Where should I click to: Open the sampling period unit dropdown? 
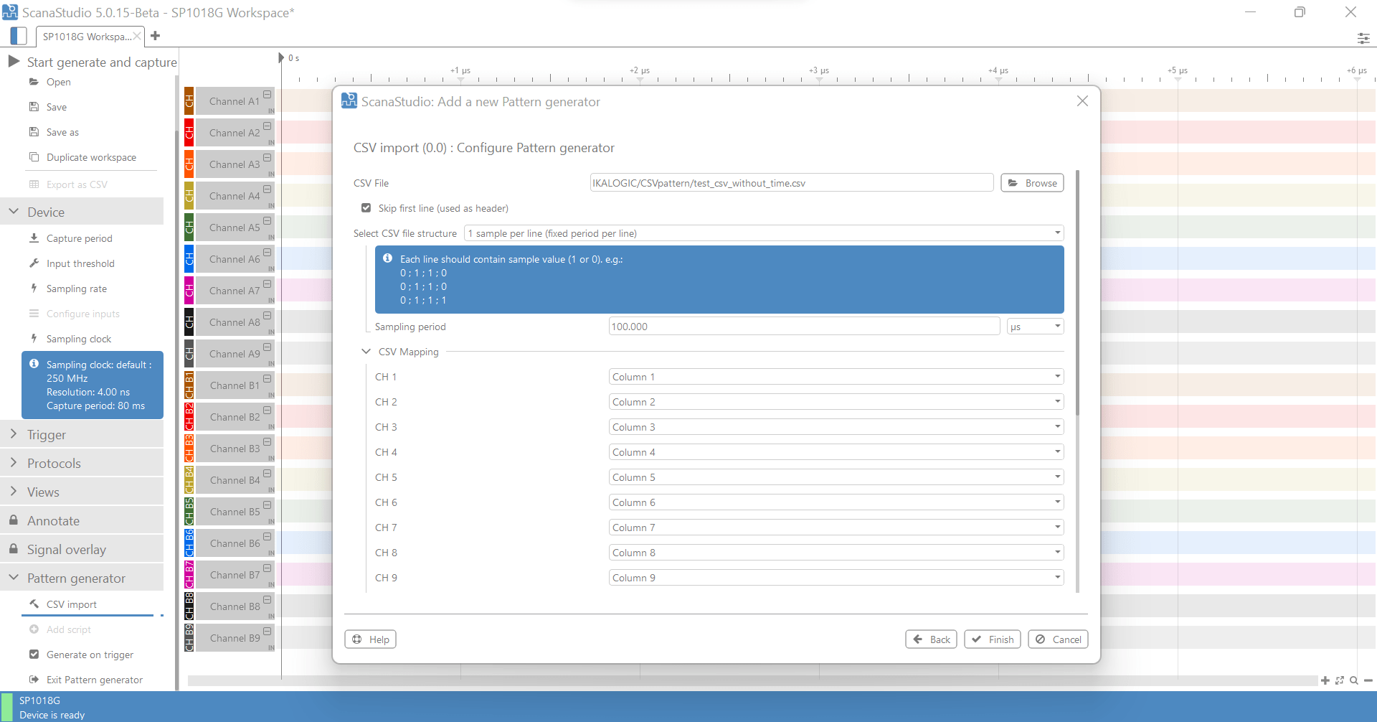pos(1035,327)
